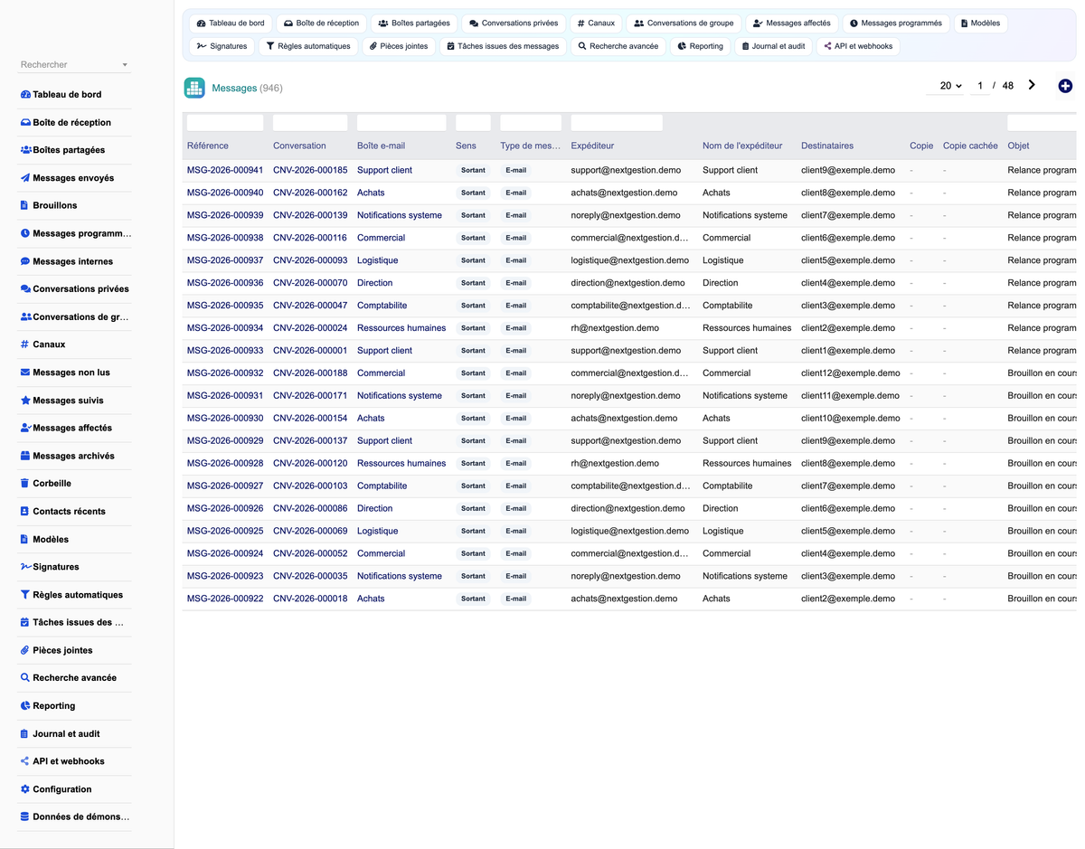Filter by Conversation column input
Image resolution: width=1085 pixels, height=849 pixels.
(x=310, y=123)
